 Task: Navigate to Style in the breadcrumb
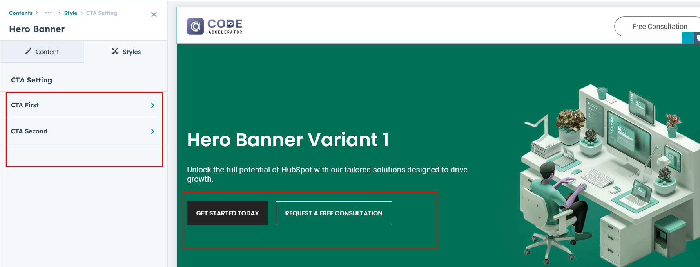(x=71, y=13)
